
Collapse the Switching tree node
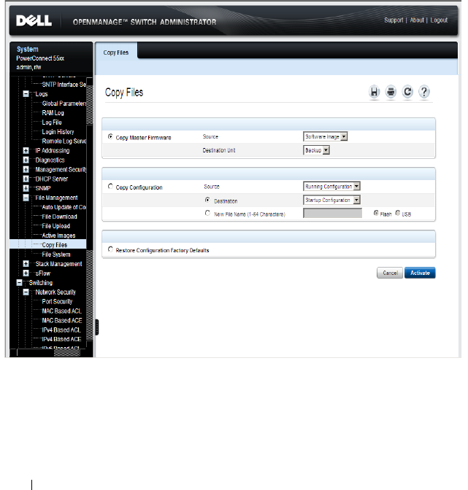pyautogui.click(x=20, y=282)
